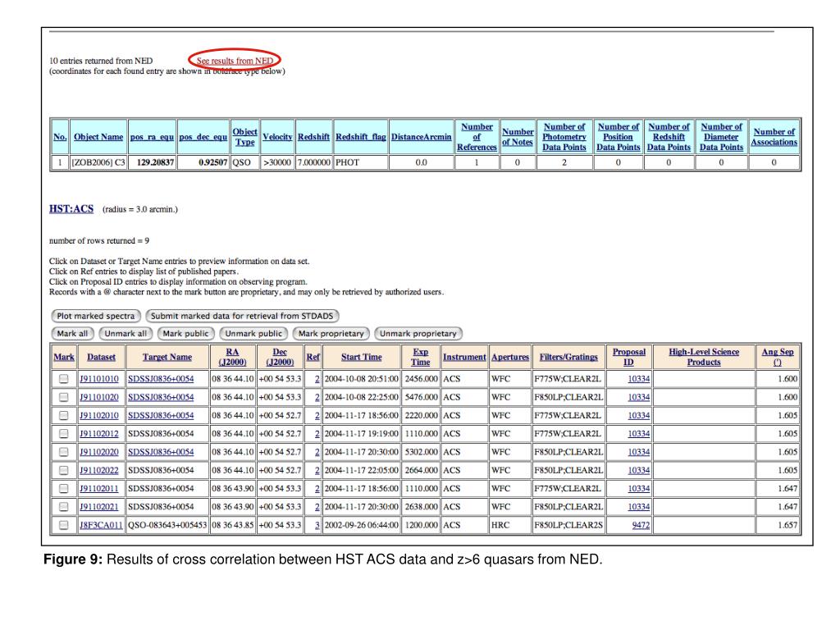Select the checkbox beside dataset J91102012
Image resolution: width=840 pixels, height=630 pixels.
click(x=64, y=433)
